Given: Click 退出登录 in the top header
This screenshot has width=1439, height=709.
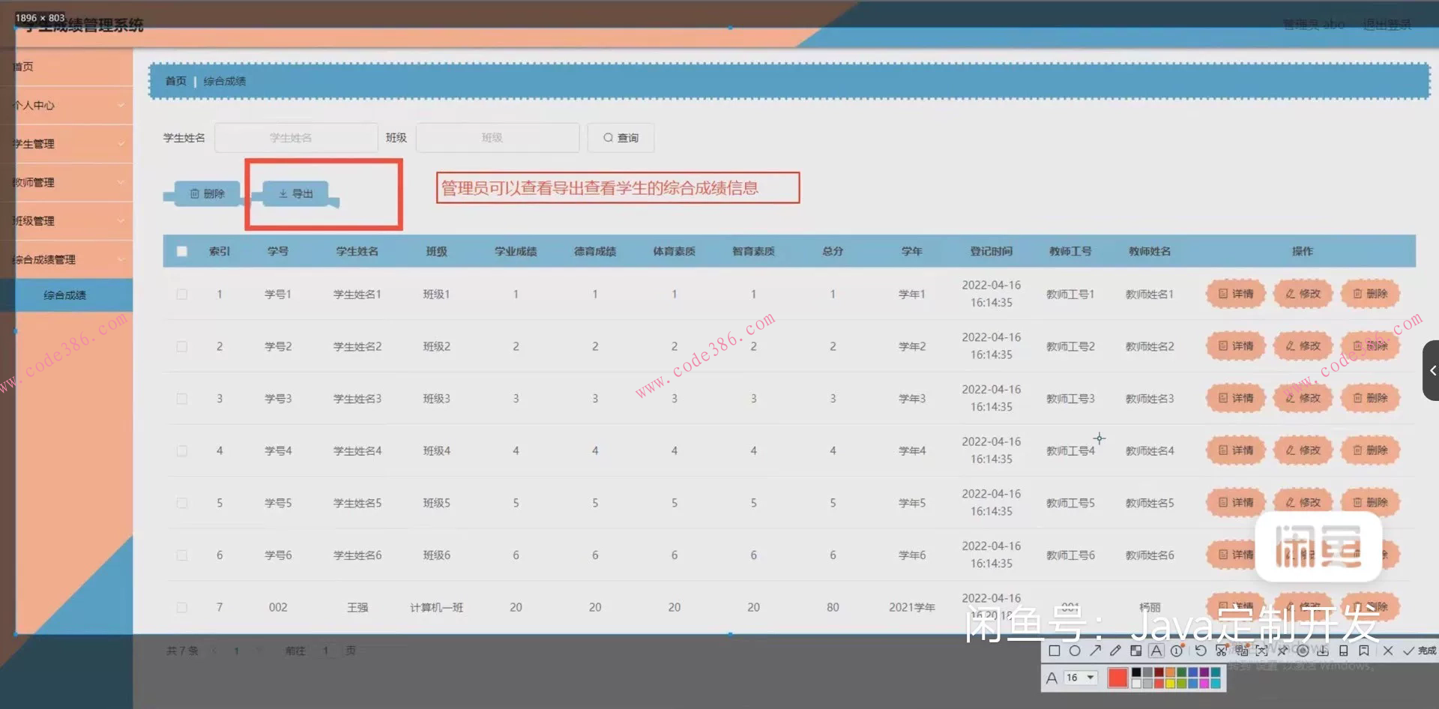Looking at the screenshot, I should pyautogui.click(x=1387, y=25).
